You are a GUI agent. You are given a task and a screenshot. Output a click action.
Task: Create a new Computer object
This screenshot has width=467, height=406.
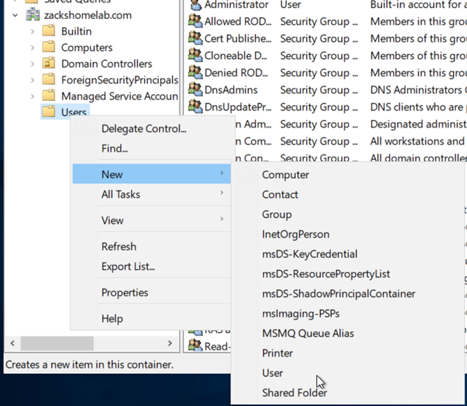coord(348,175)
